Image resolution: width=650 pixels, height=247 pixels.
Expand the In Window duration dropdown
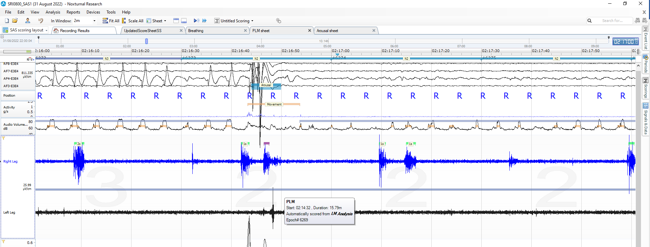pyautogui.click(x=94, y=21)
